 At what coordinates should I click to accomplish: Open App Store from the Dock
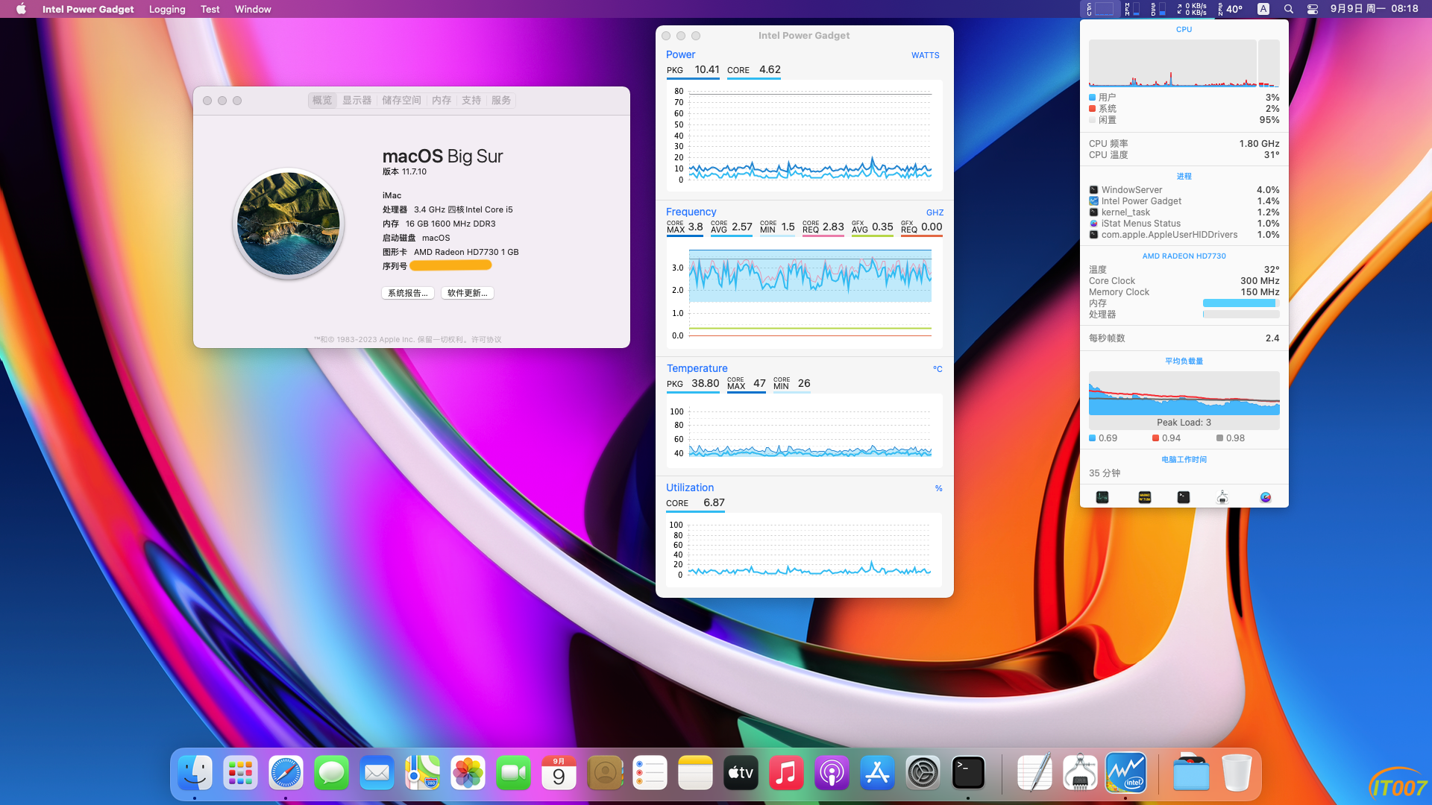(x=877, y=773)
